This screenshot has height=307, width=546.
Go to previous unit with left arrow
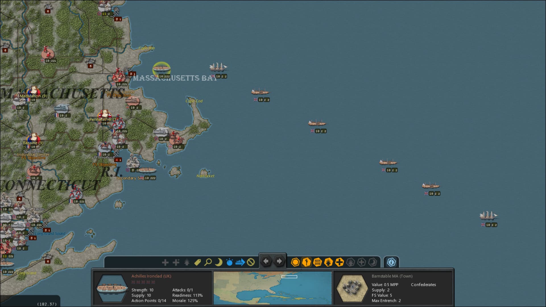266,261
